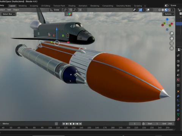Expand the sidebar chevron by cube icon
Screen dimensions: 182x136
(67, 14)
